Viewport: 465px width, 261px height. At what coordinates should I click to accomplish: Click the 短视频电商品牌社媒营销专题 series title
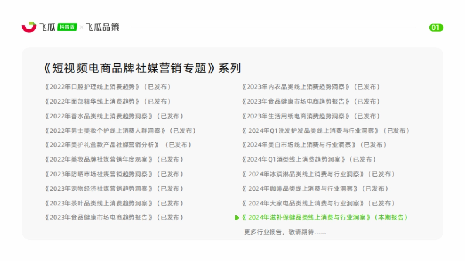tap(142, 68)
